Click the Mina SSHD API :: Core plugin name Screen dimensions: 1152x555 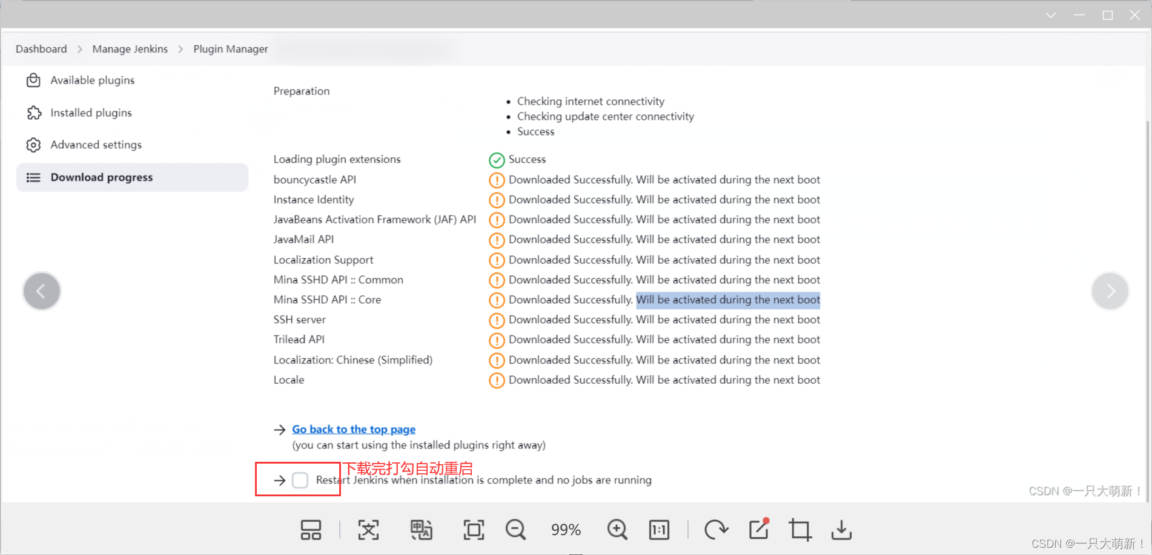coord(327,300)
